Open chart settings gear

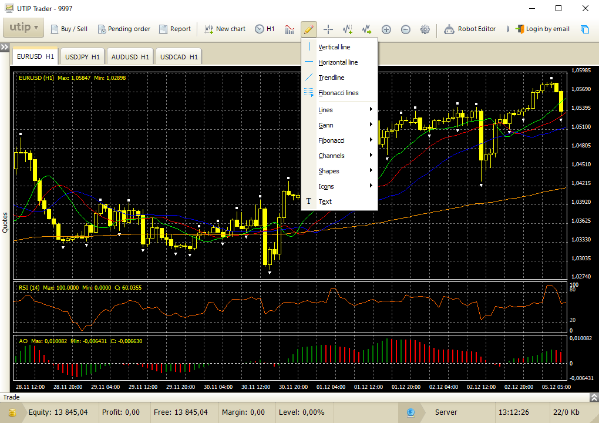pyautogui.click(x=425, y=29)
